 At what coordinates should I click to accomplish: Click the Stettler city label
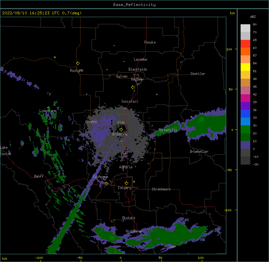[198, 74]
